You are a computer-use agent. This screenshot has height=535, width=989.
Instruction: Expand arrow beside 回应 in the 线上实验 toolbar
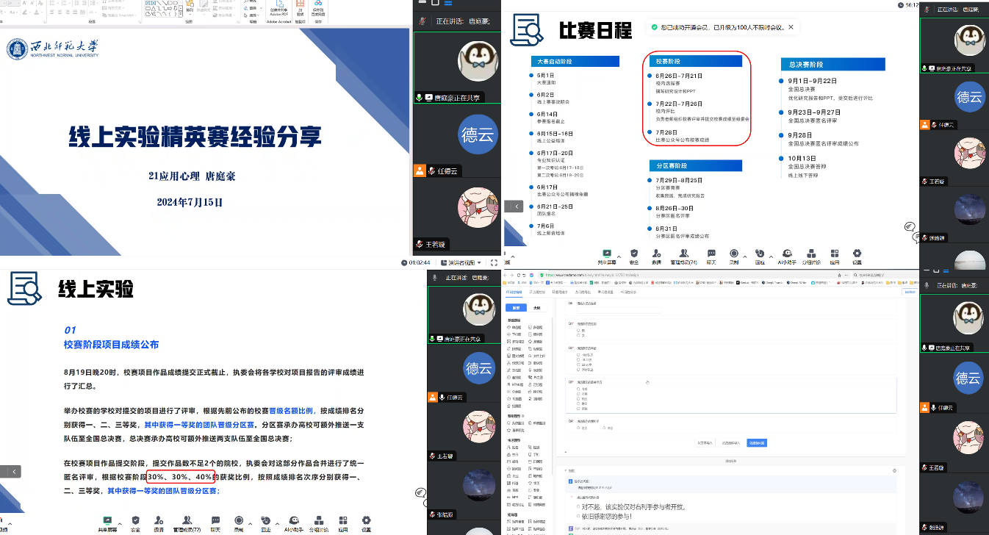pos(277,523)
